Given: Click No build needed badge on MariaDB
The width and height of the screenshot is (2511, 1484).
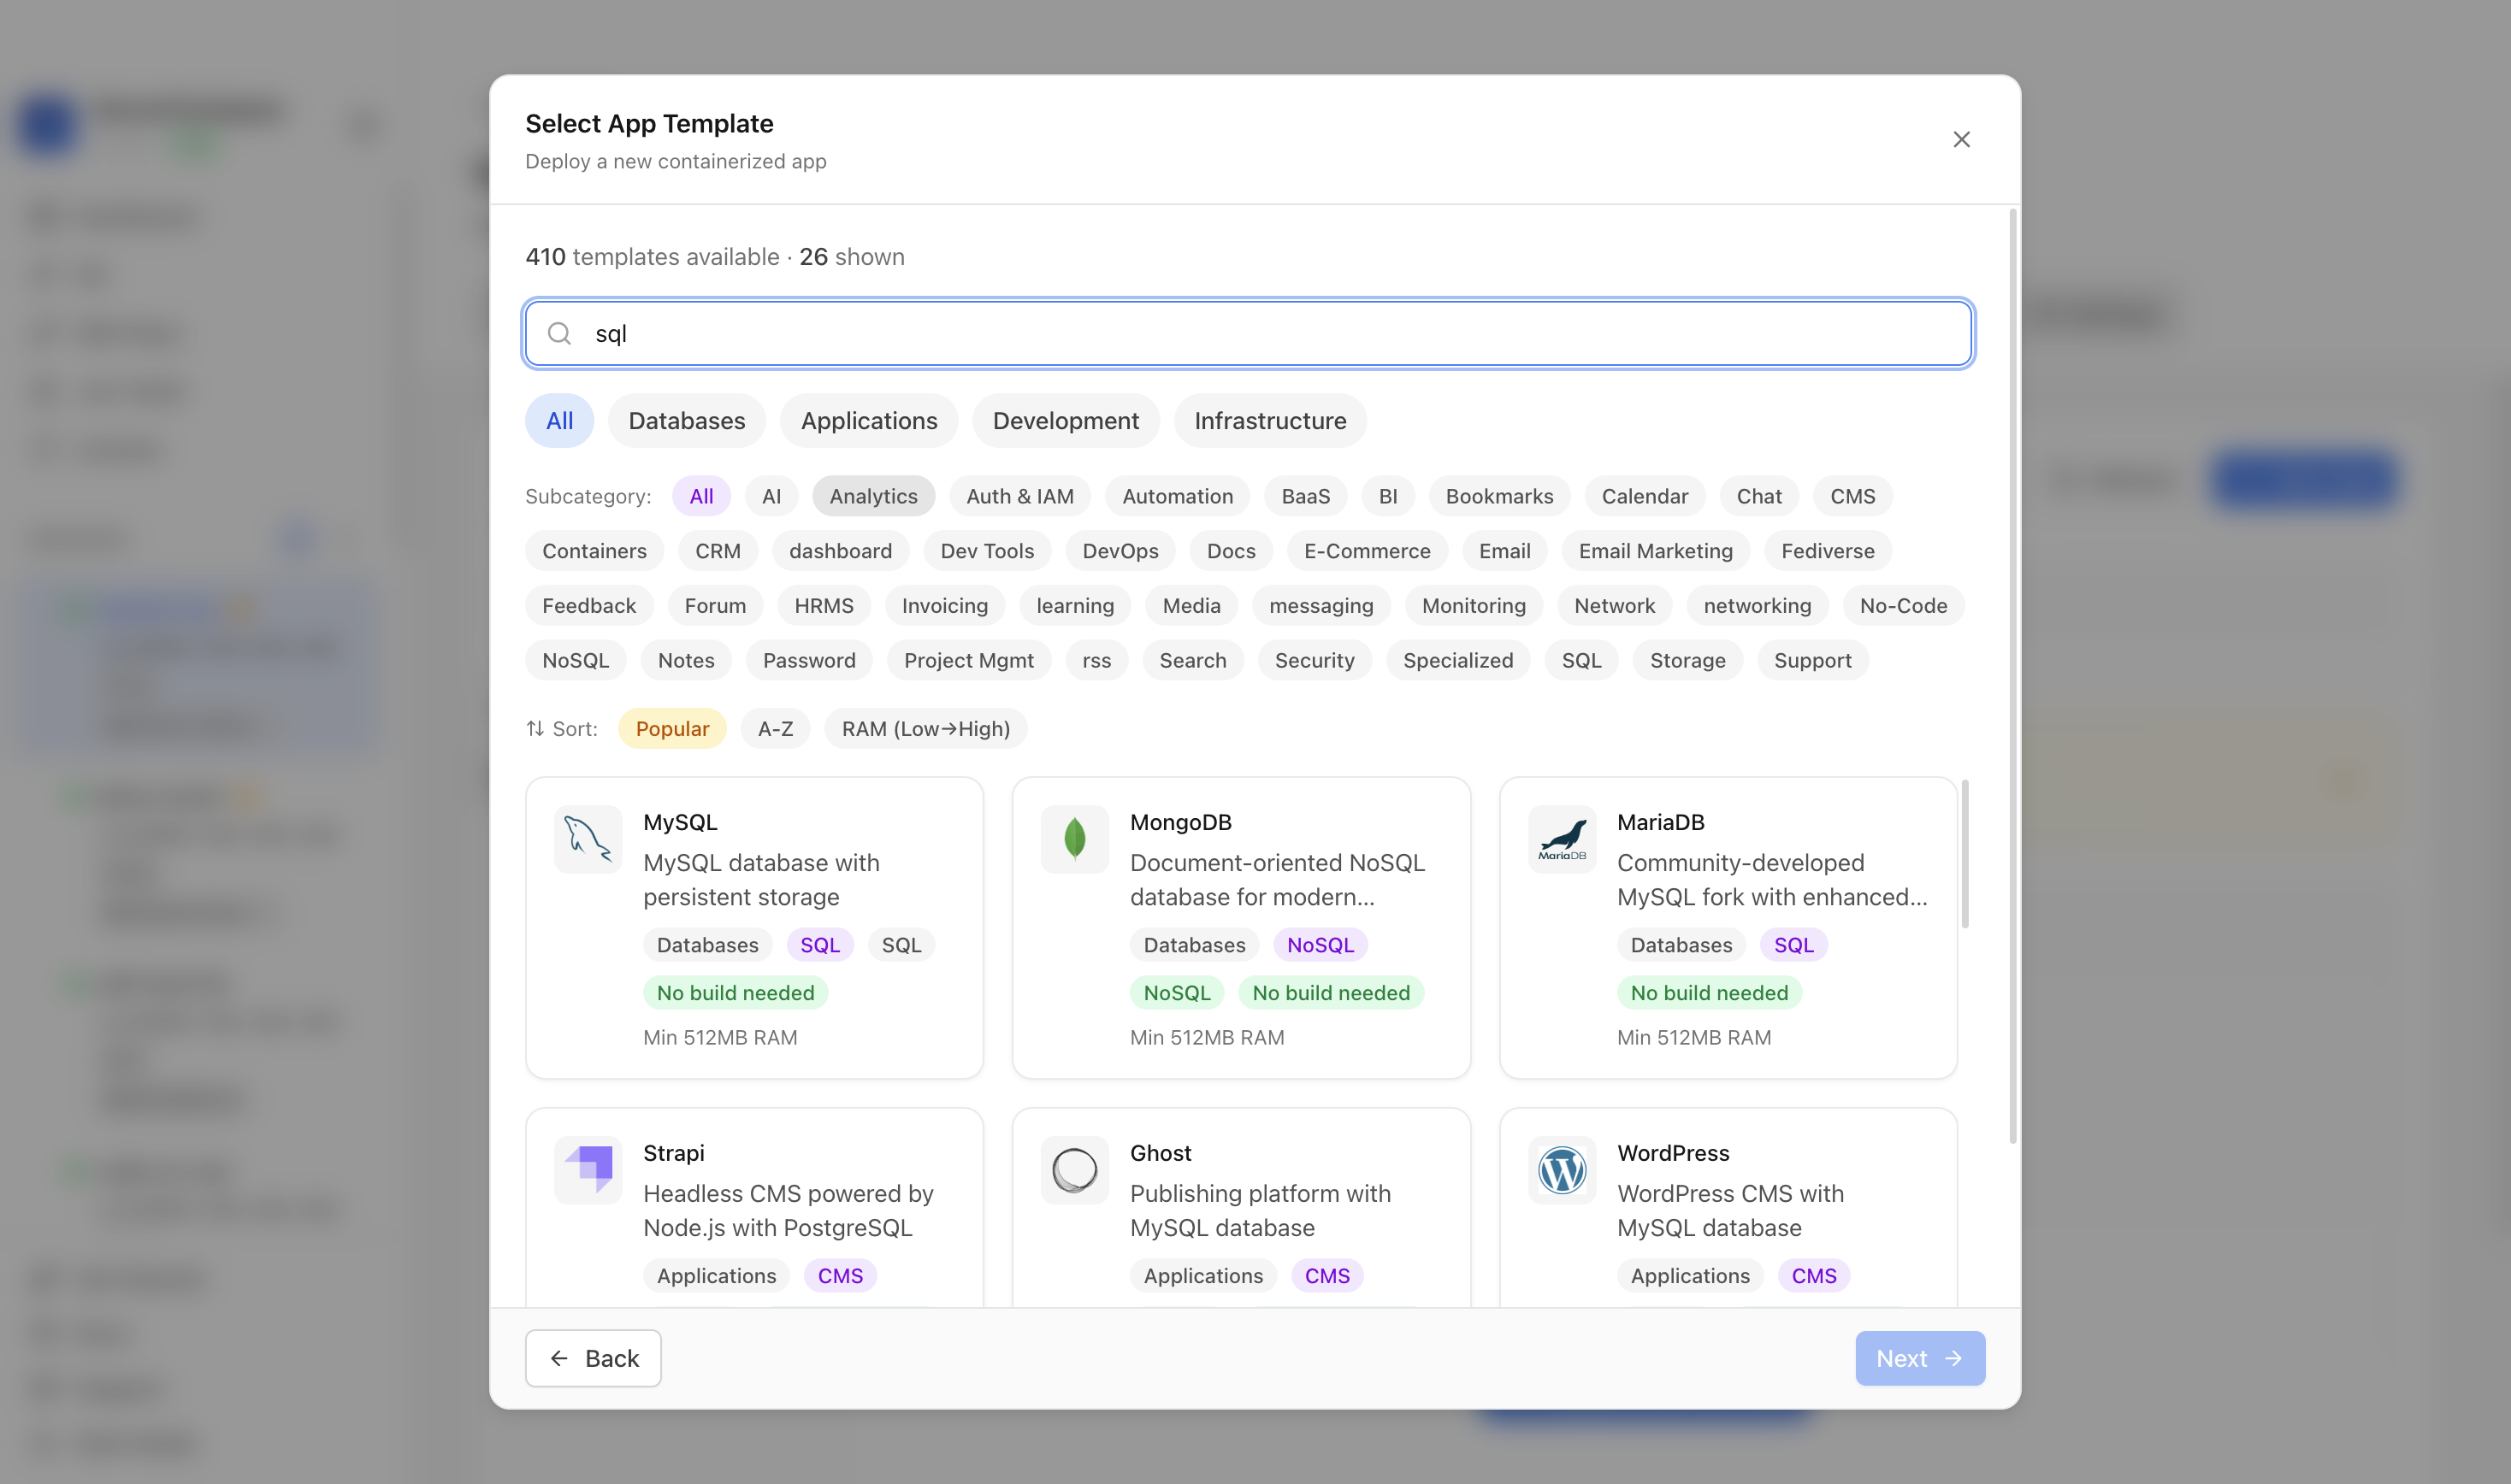Looking at the screenshot, I should 1709,993.
